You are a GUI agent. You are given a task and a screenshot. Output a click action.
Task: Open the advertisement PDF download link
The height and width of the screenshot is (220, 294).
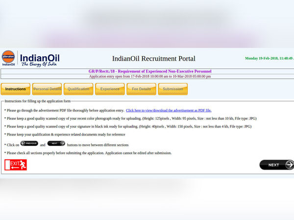(x=169, y=110)
